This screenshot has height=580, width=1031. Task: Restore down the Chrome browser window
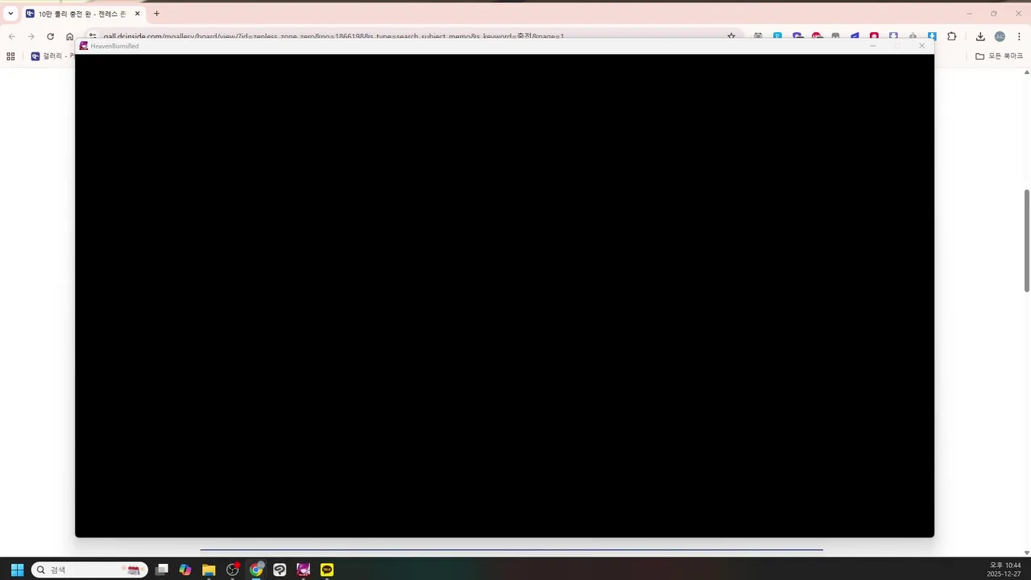994,14
